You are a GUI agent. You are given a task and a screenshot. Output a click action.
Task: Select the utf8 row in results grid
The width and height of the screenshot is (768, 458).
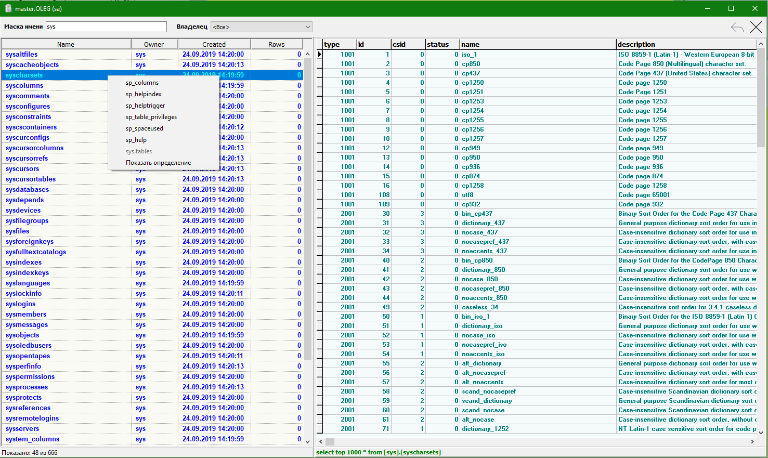click(x=467, y=195)
